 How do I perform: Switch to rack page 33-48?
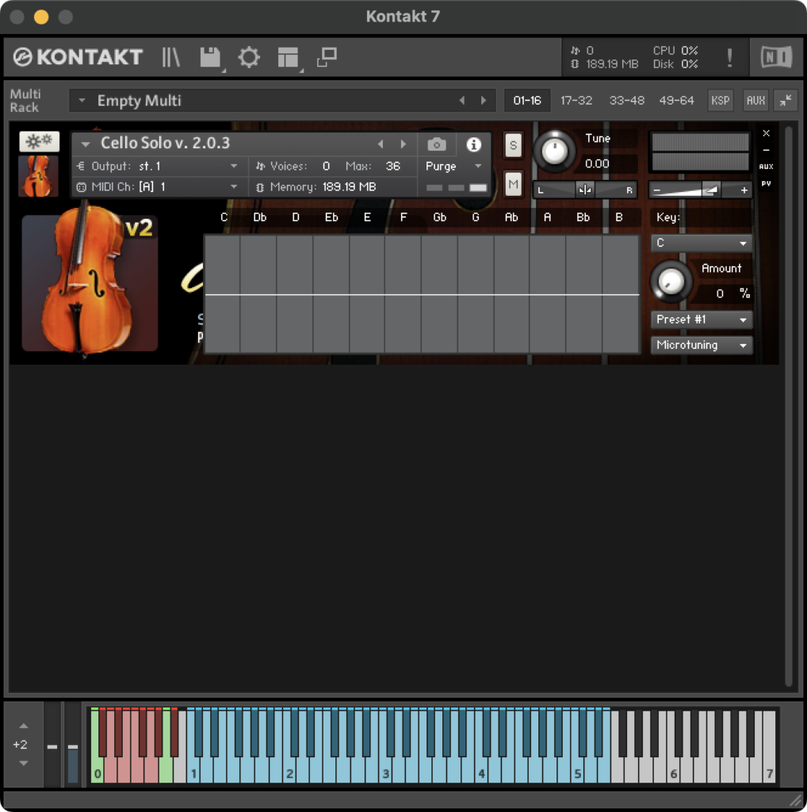626,100
